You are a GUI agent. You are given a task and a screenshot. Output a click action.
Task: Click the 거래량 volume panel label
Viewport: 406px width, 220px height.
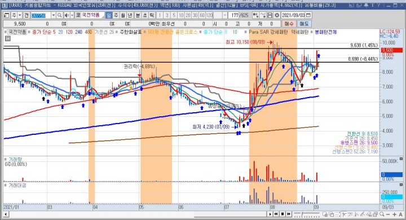(x=15, y=159)
